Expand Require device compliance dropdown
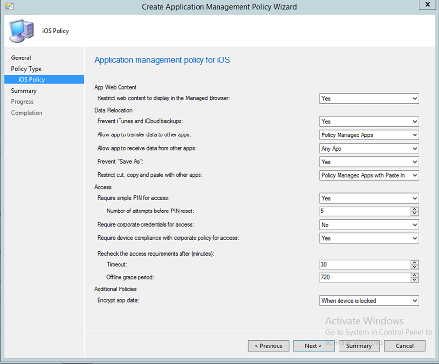The image size is (439, 364). point(369,238)
